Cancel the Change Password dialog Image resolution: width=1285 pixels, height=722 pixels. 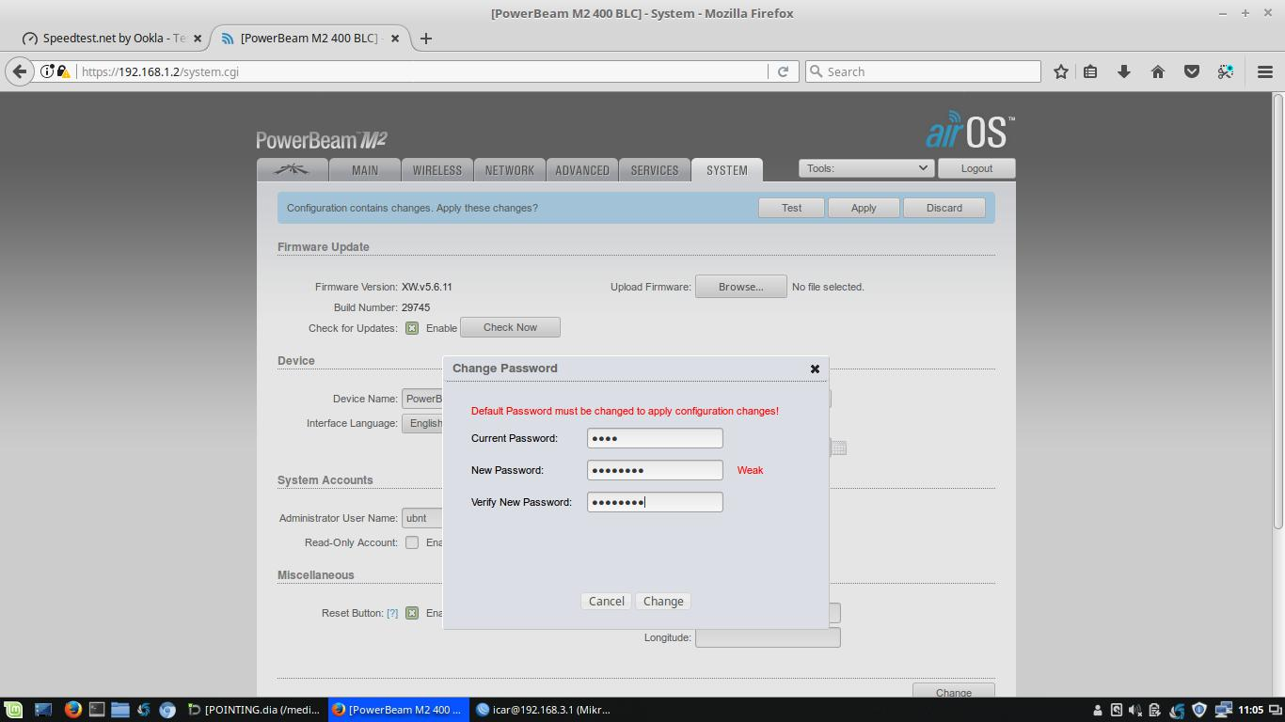606,602
